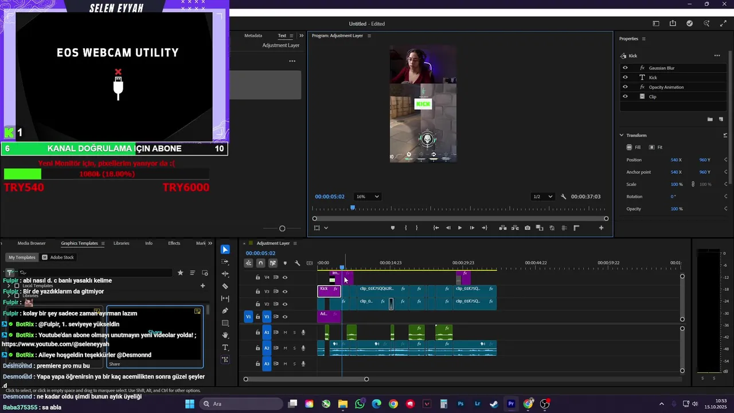Open Program monitor panel menu
The height and width of the screenshot is (413, 734).
(369, 36)
